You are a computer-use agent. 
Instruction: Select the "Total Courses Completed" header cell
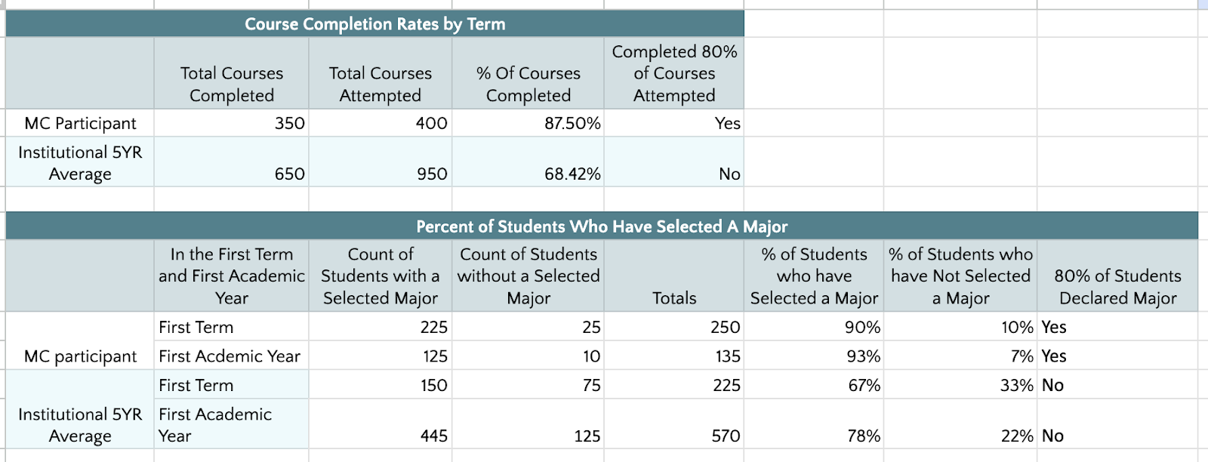(232, 84)
